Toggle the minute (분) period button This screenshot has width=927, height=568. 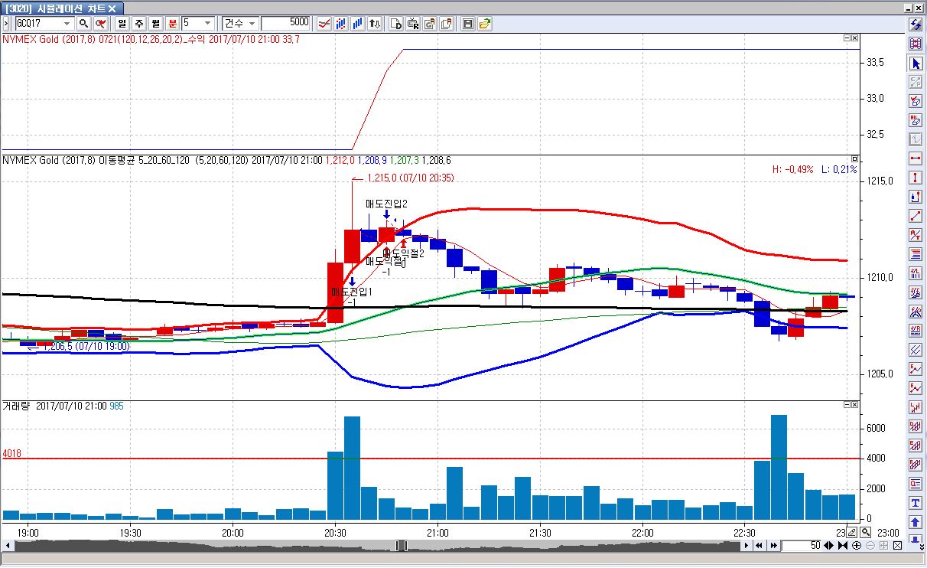tap(172, 23)
